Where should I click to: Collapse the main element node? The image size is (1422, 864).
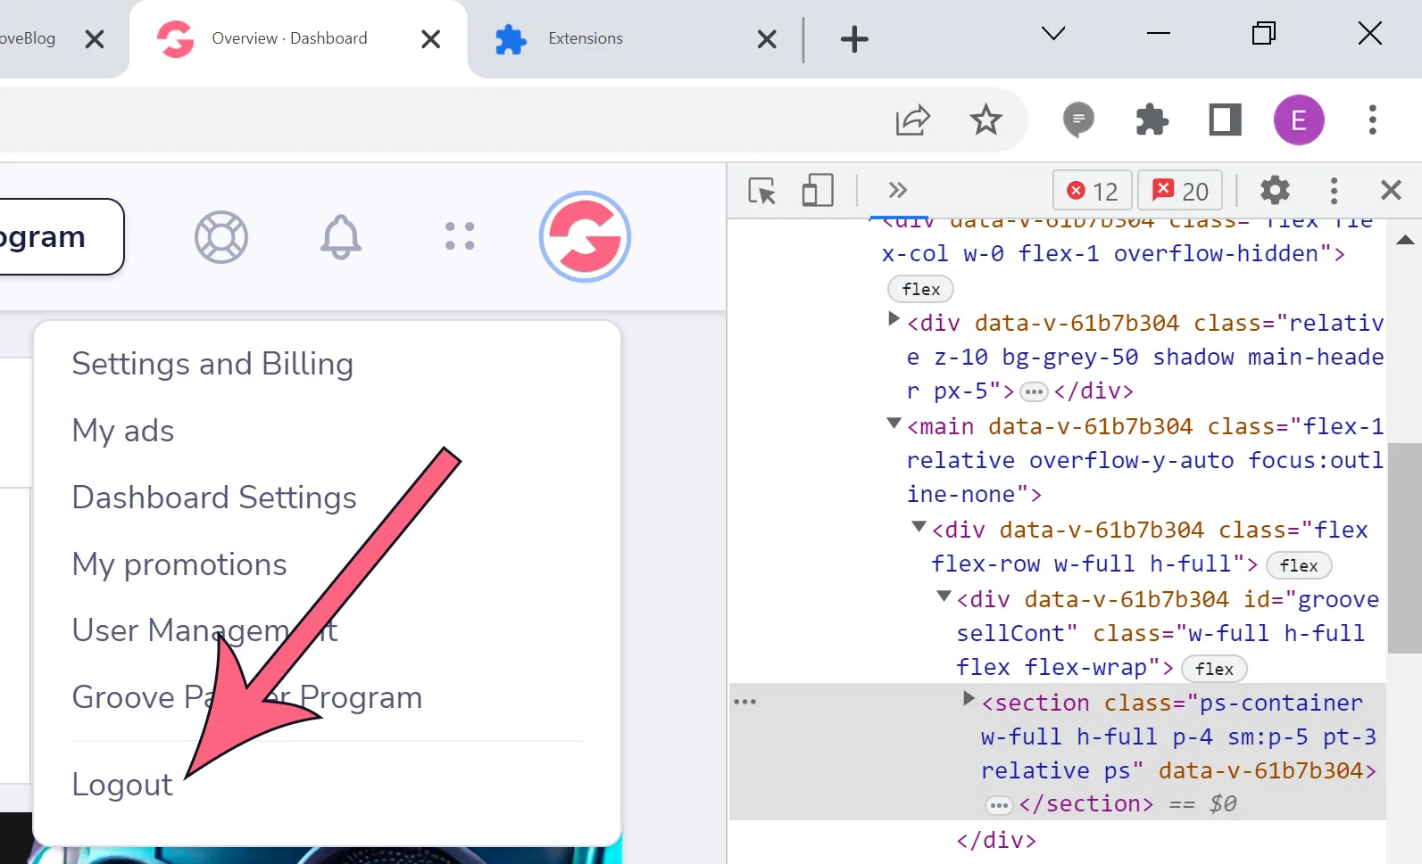tap(894, 423)
